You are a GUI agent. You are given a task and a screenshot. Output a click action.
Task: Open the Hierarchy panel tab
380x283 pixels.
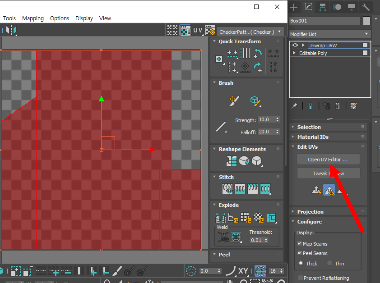[323, 7]
